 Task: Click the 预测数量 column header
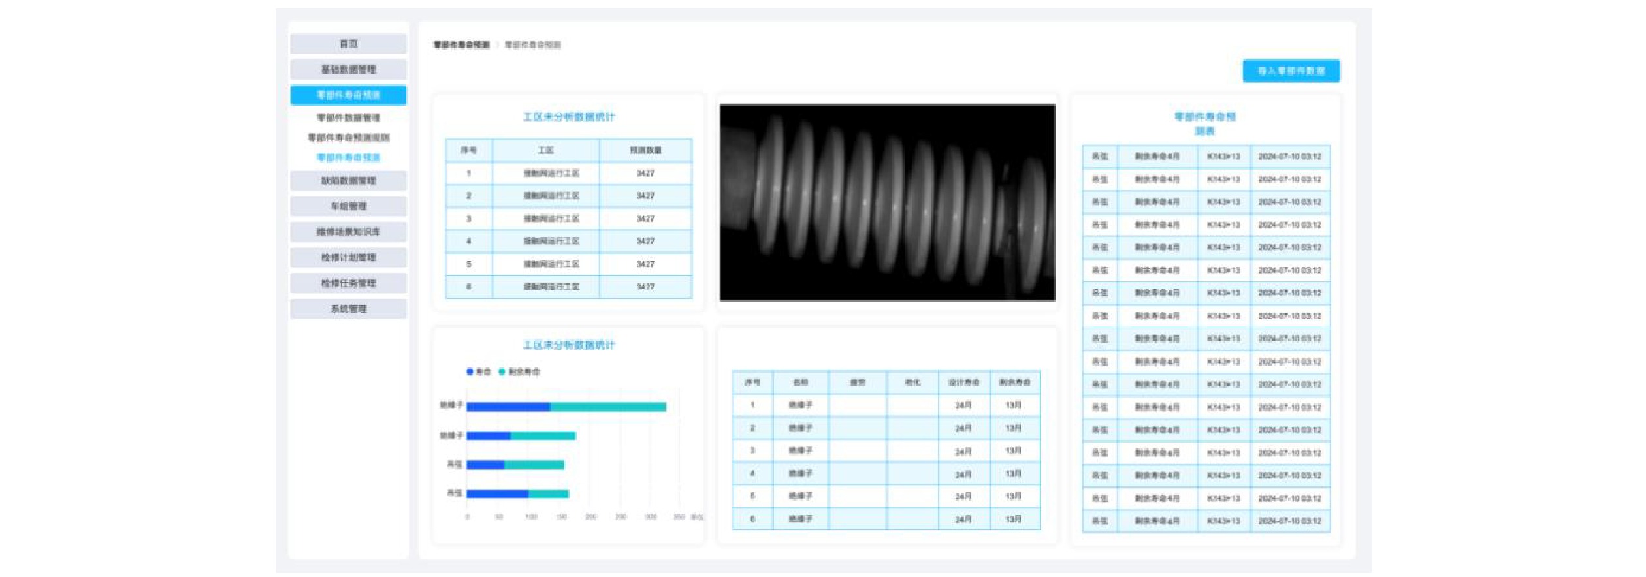pos(645,150)
